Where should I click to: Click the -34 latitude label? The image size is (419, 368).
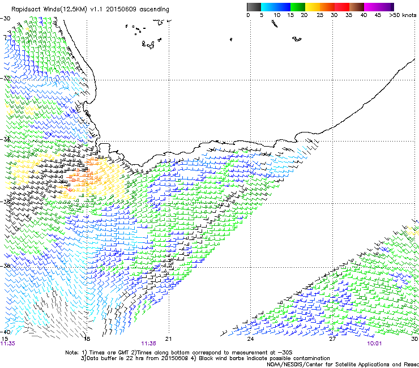[5, 139]
